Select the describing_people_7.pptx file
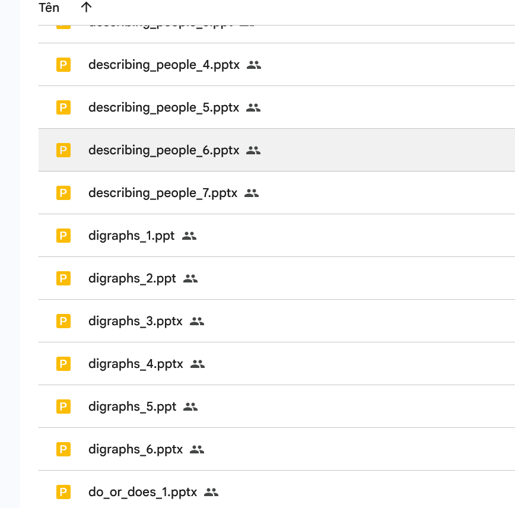This screenshot has height=508, width=515. (163, 193)
